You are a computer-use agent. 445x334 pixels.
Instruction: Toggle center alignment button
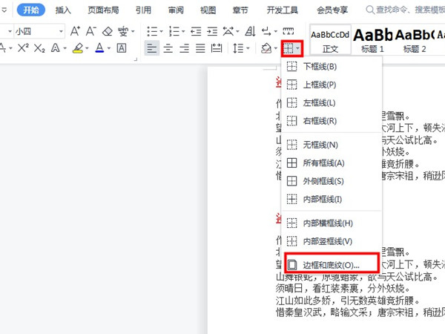click(x=168, y=48)
